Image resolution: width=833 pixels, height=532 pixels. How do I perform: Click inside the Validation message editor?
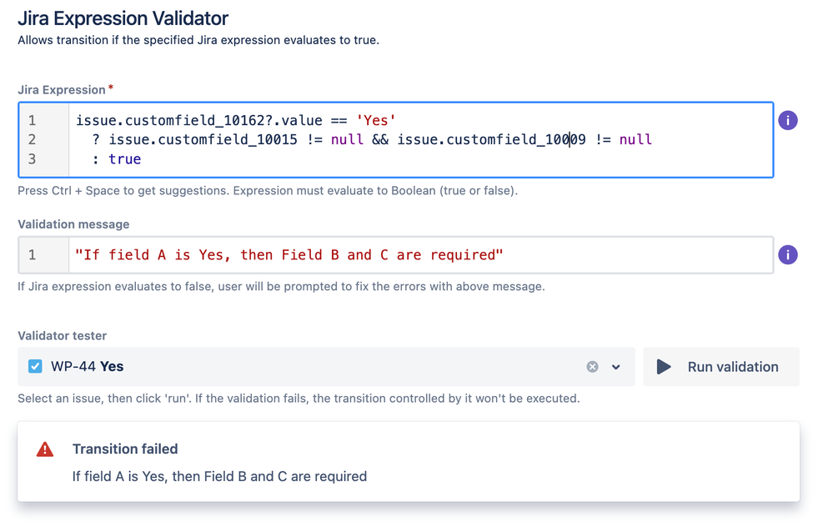tap(396, 255)
